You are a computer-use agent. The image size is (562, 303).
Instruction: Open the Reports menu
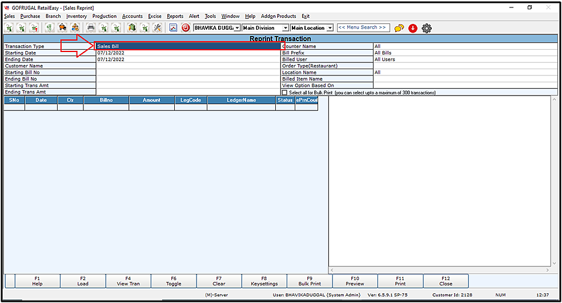click(175, 16)
